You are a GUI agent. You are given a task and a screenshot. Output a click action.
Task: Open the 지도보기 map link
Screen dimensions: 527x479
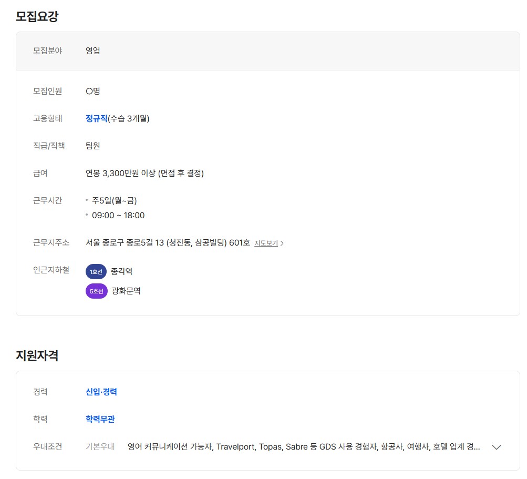click(x=266, y=243)
